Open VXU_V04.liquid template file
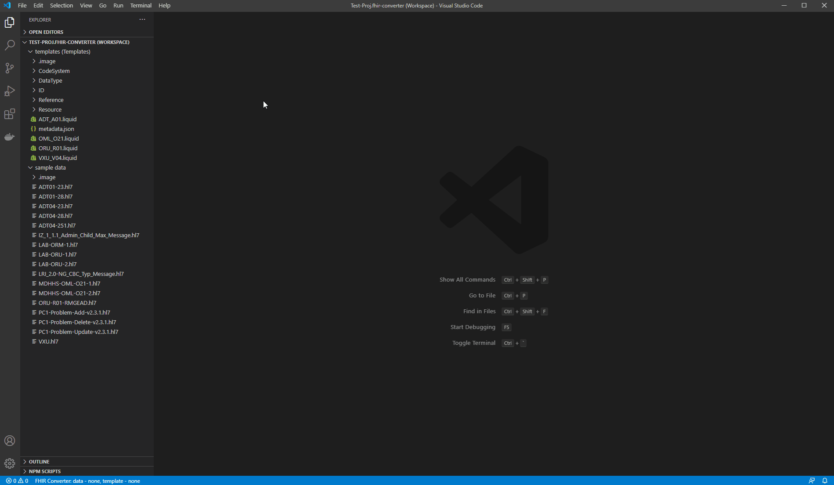This screenshot has width=834, height=485. tap(87, 158)
